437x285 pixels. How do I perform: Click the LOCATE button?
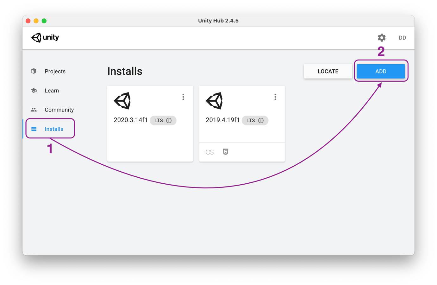click(x=328, y=71)
